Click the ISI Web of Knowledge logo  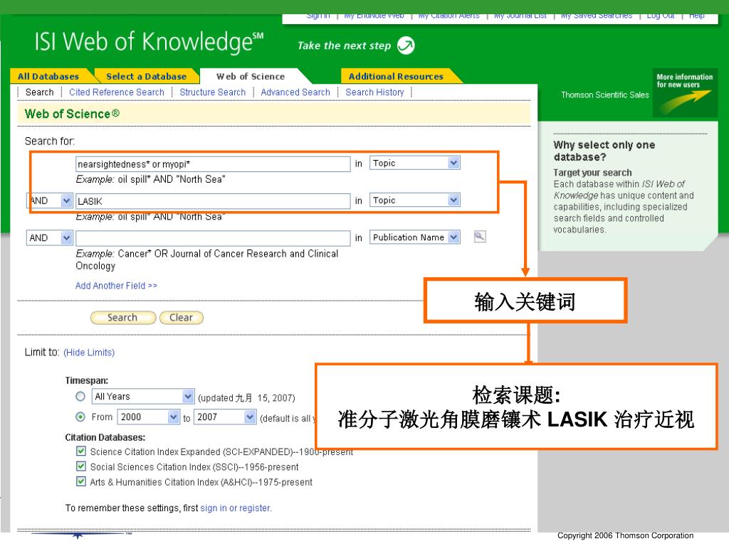pyautogui.click(x=149, y=42)
